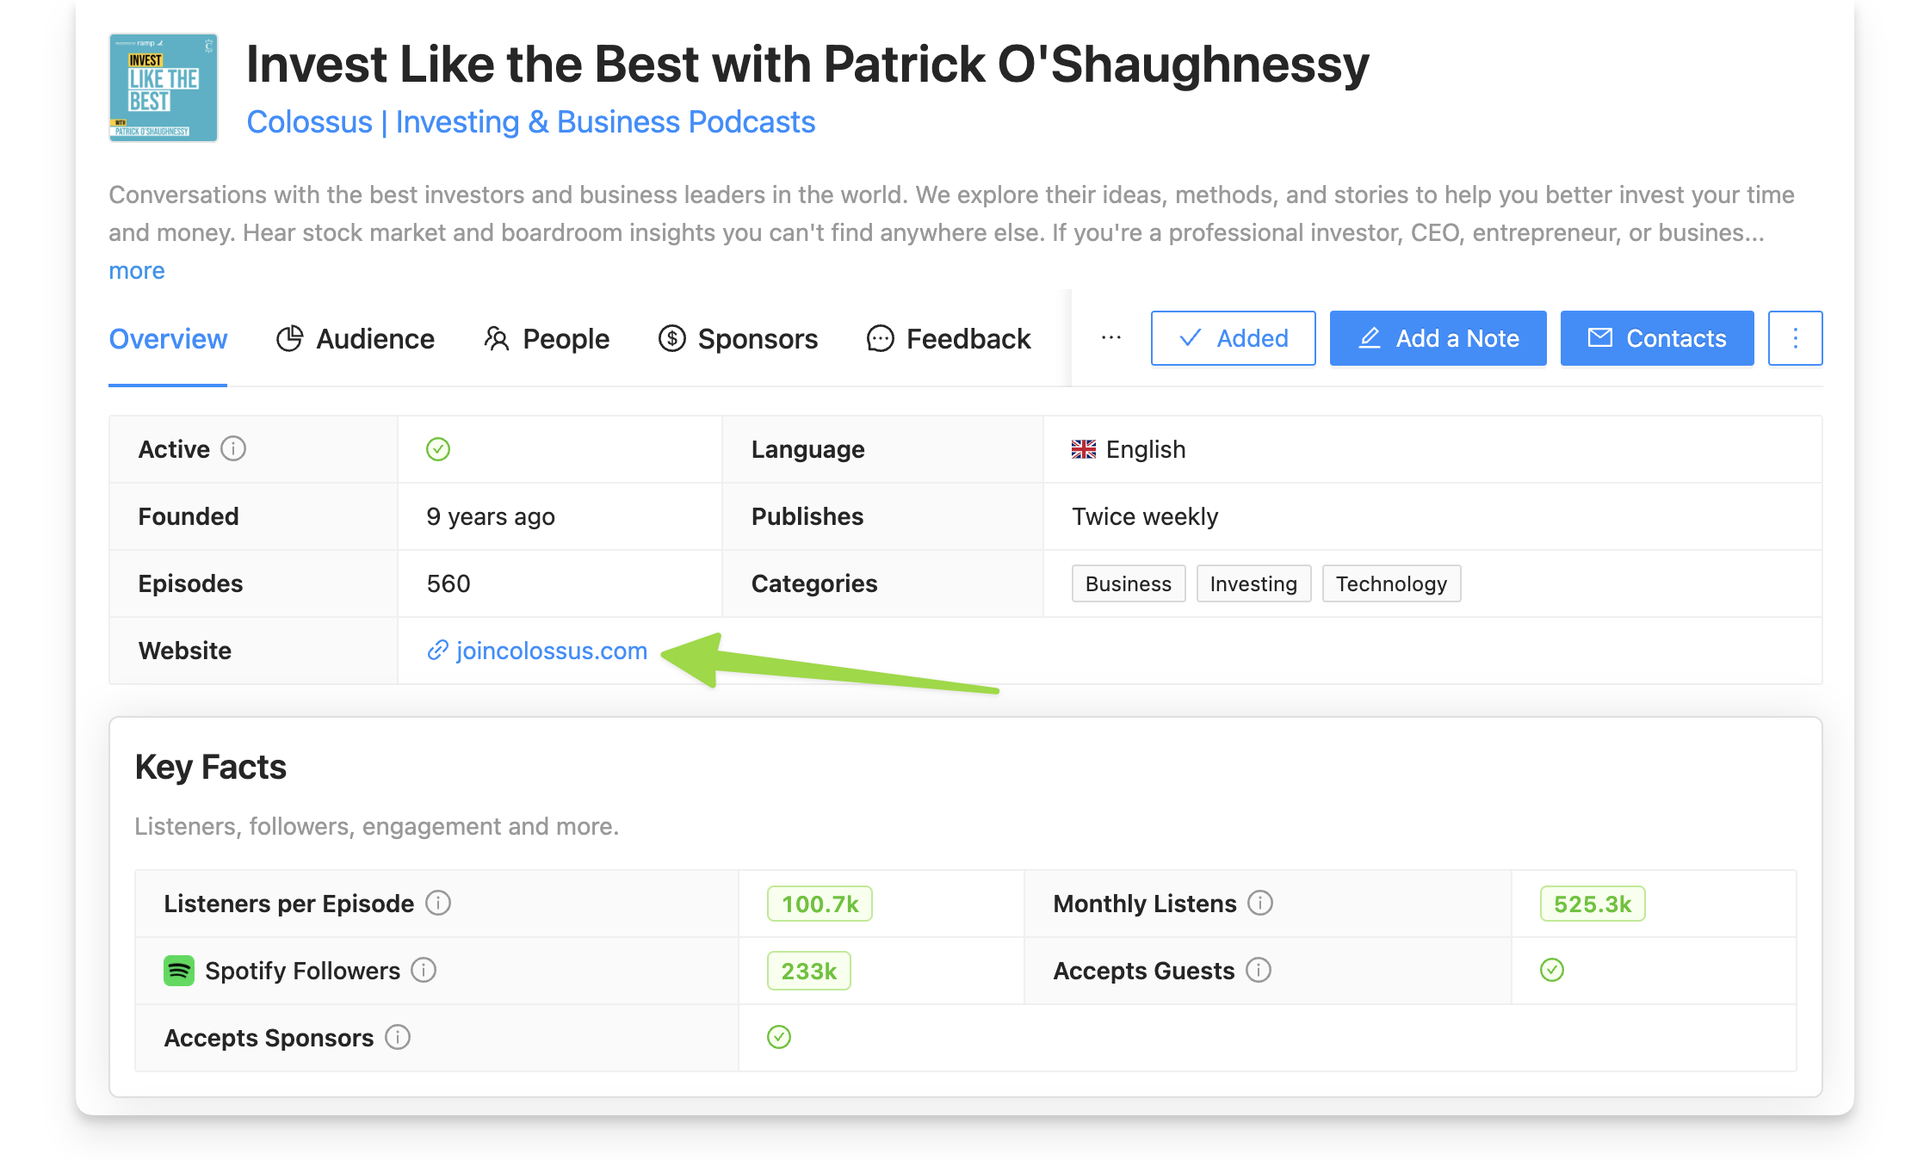Screen dimensions: 1930x1160
Task: Open the vertical ellipsis options menu
Action: pos(1795,338)
